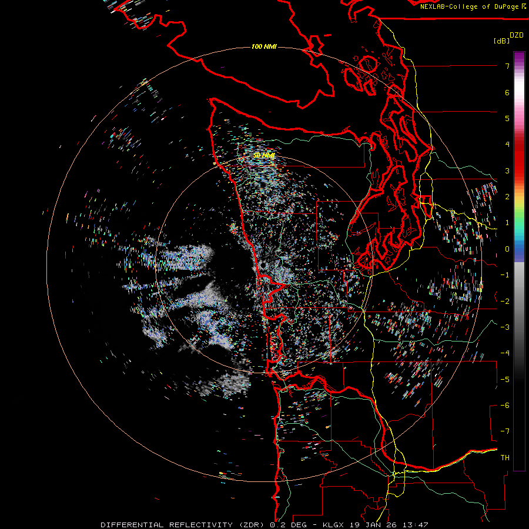
Task: Click the 0 value on the scale
Action: click(507, 249)
